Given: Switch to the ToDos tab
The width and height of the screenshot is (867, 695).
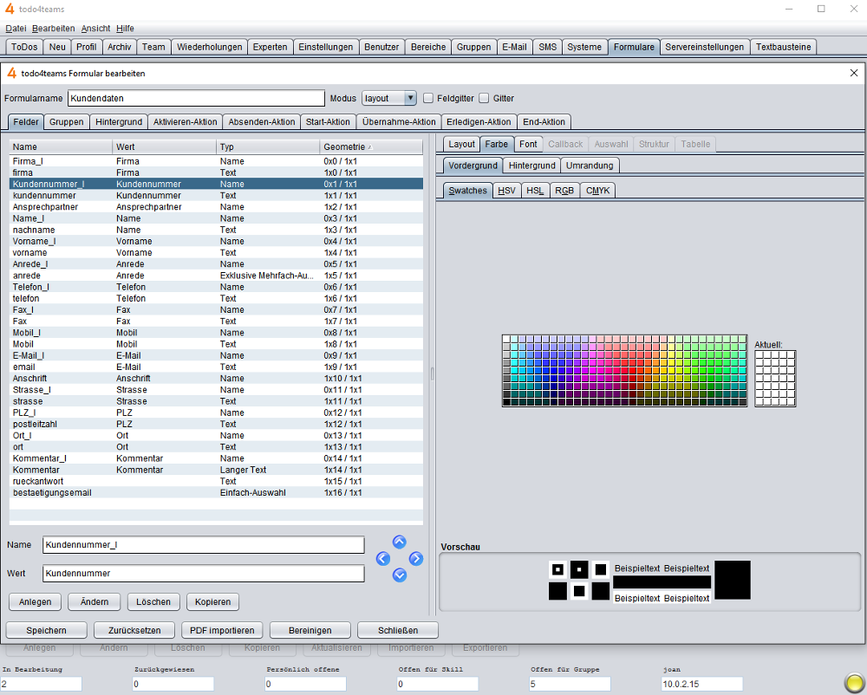Looking at the screenshot, I should 24,47.
